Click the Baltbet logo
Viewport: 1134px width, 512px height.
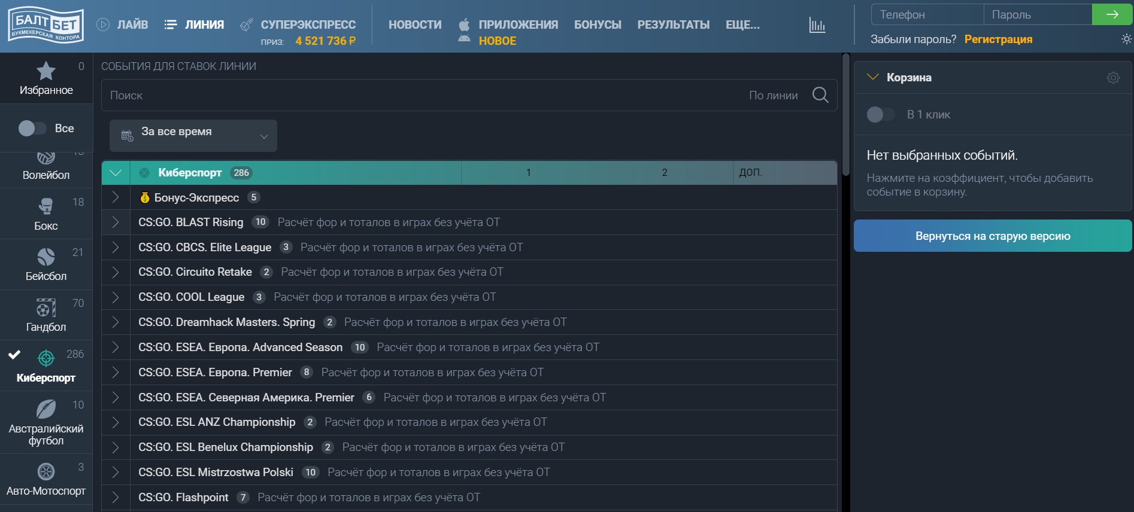[x=46, y=25]
